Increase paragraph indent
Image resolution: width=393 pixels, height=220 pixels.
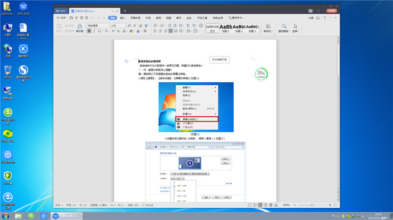coord(175,25)
